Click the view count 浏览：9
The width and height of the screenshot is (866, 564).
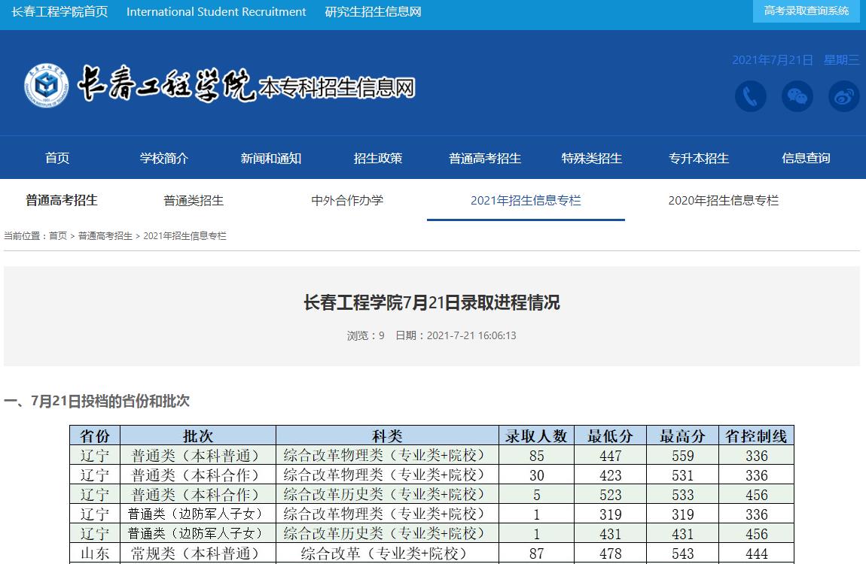366,335
